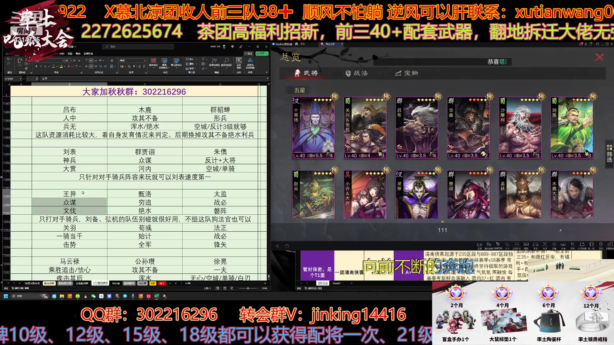Switch to sheet tab 版本更新
This screenshot has height=345, width=614.
tap(49, 283)
